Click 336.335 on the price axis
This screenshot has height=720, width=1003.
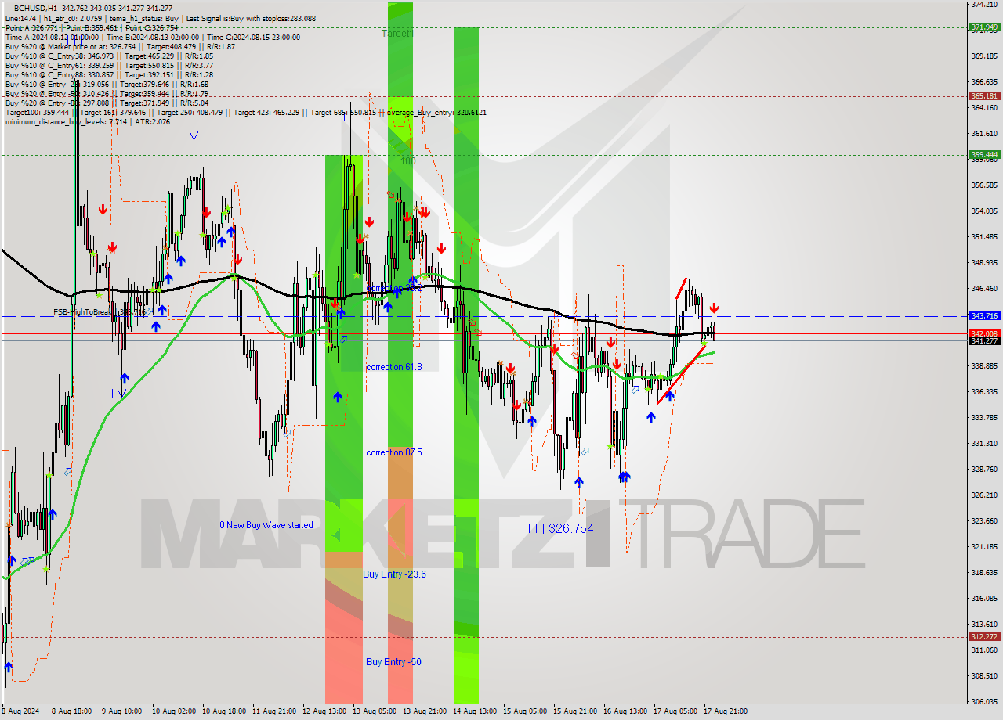click(x=984, y=391)
